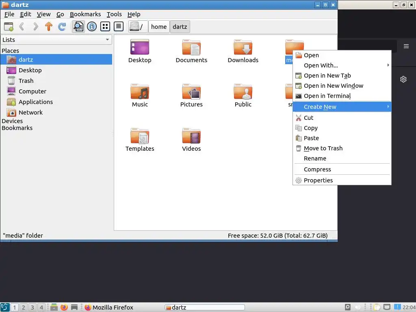
Task: Open the start menu icon on taskbar
Action: [x=5, y=307]
